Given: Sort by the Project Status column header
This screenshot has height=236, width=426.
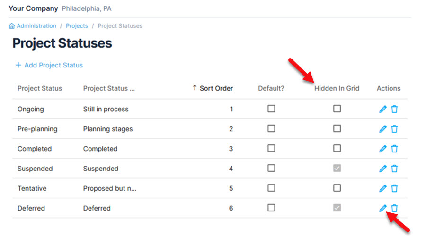Looking at the screenshot, I should pos(40,88).
